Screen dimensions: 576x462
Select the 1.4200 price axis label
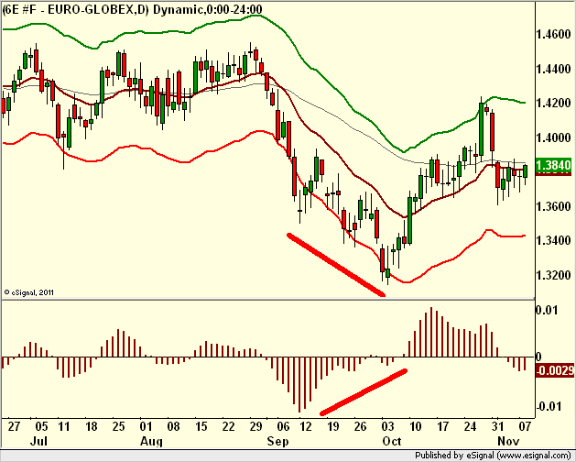tap(554, 103)
